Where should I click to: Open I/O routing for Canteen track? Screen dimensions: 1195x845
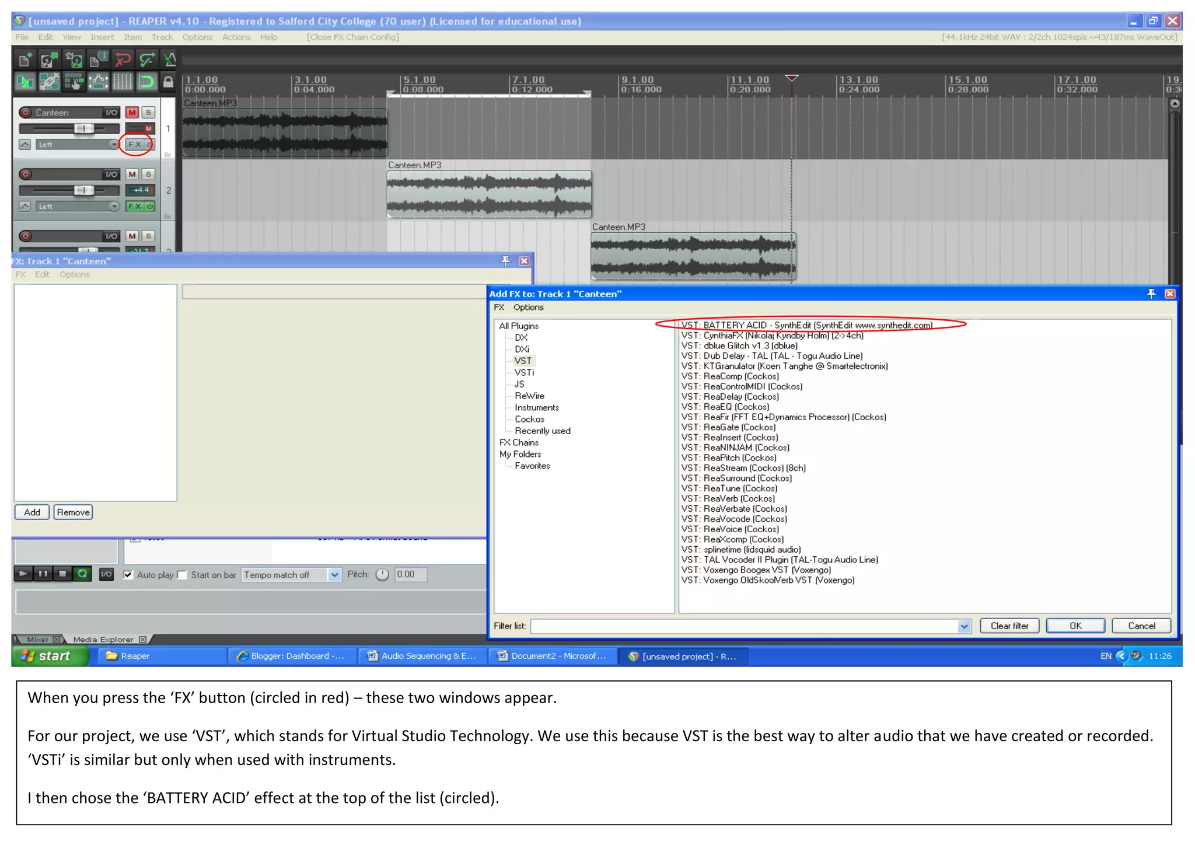pyautogui.click(x=111, y=113)
